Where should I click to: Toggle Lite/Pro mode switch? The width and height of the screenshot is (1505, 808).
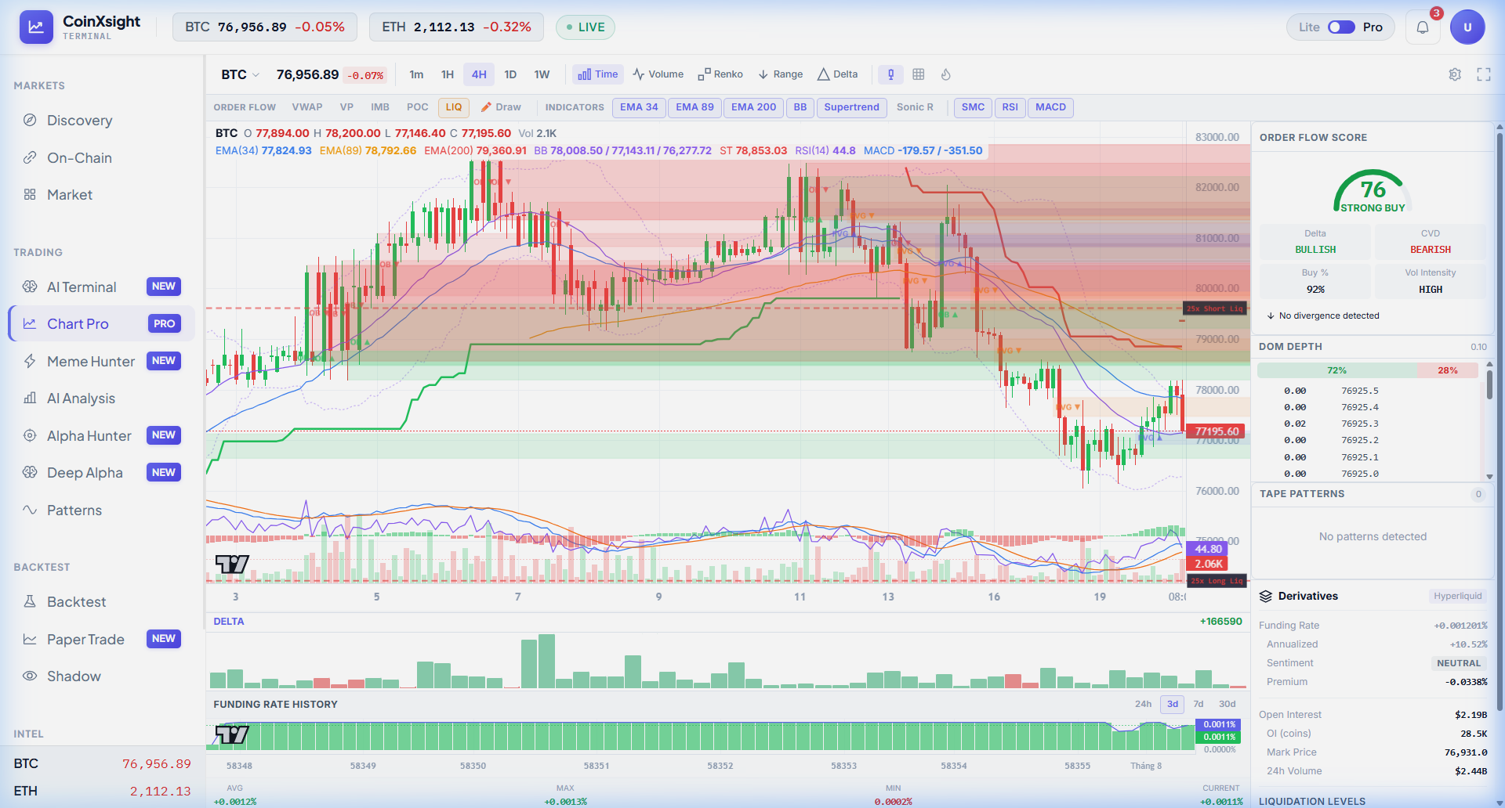point(1341,27)
